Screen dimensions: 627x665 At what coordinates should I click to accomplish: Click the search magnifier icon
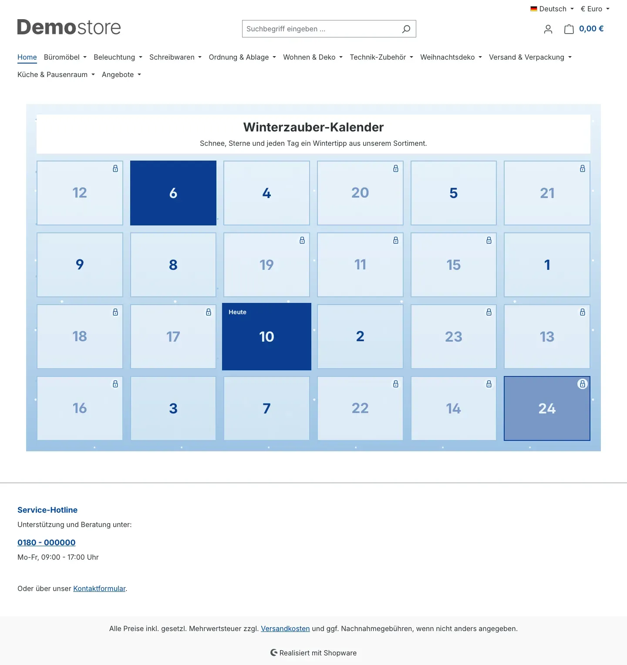[x=406, y=29]
